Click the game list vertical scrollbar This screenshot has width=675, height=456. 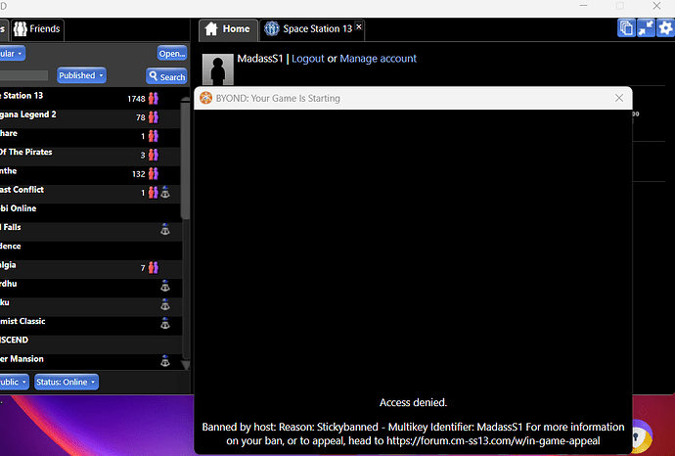coord(185,160)
